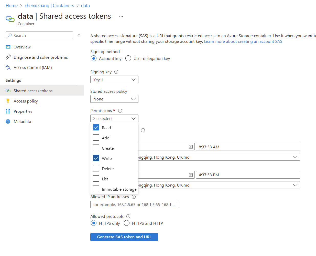Open the start time zone dropdown

click(x=219, y=157)
